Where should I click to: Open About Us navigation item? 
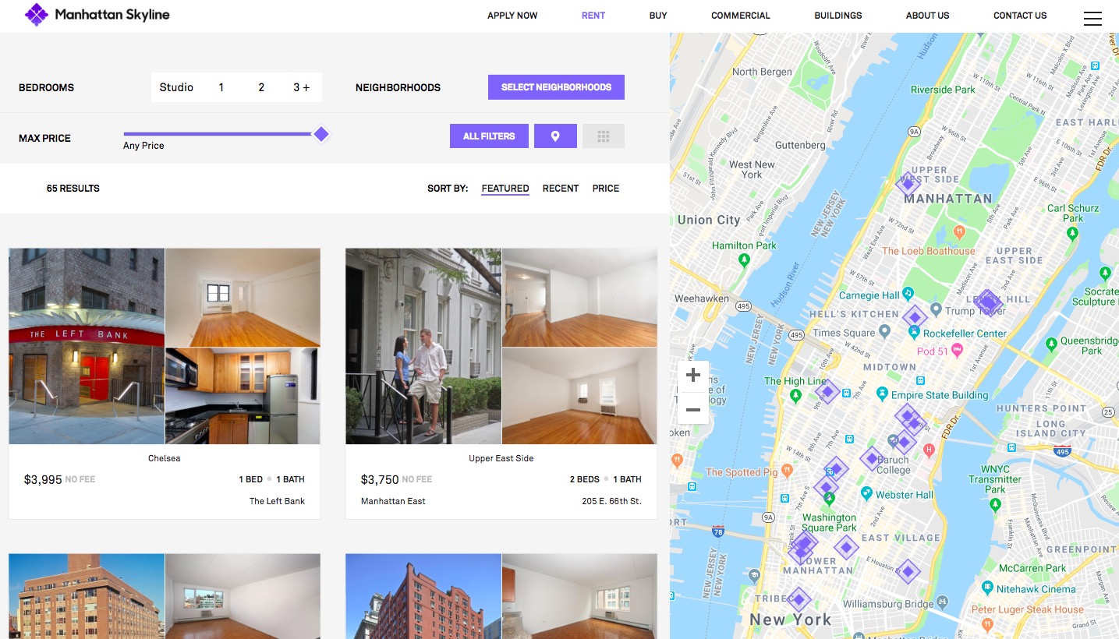click(928, 16)
